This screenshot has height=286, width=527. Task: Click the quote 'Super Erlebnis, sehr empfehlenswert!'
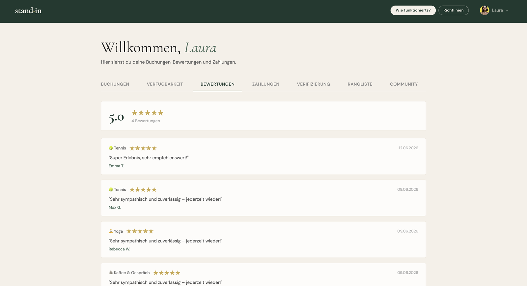coord(149,158)
